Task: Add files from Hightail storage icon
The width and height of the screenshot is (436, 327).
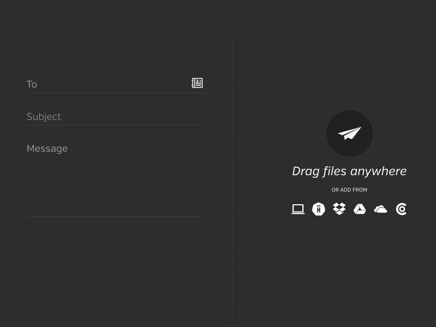Action: tap(319, 209)
